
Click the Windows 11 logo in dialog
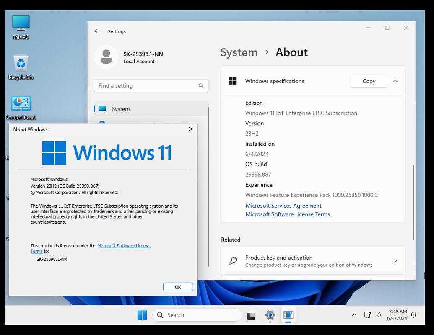coord(107,152)
